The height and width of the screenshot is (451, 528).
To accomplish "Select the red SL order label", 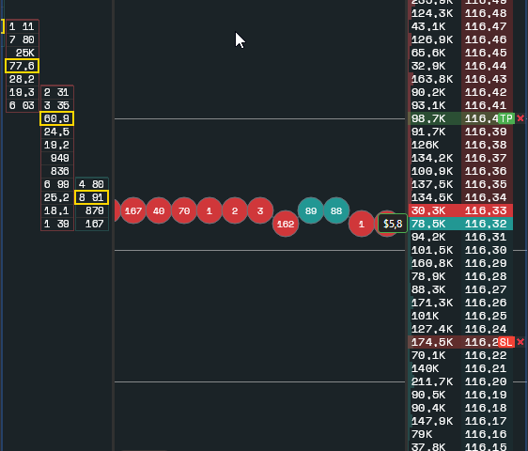I will [506, 342].
